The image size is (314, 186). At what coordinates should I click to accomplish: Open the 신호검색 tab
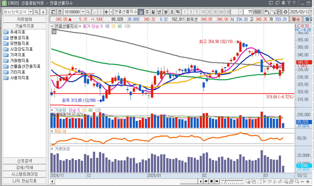click(24, 161)
